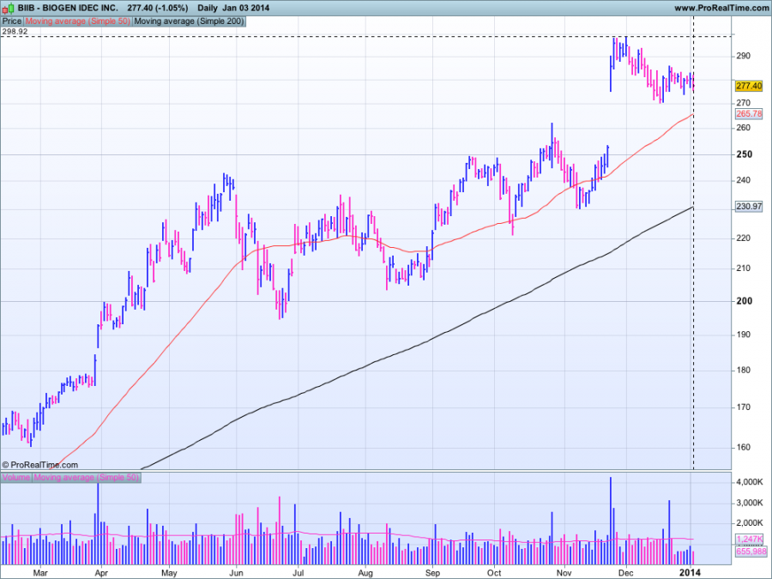Click the 160 price axis label

(x=744, y=448)
